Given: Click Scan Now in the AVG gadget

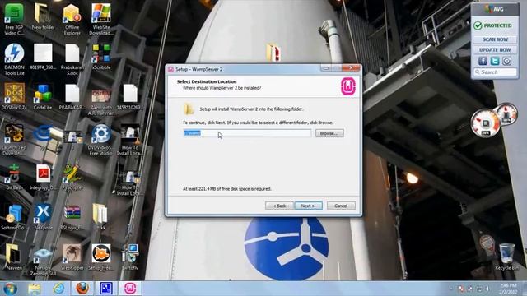Looking at the screenshot, I should point(495,39).
